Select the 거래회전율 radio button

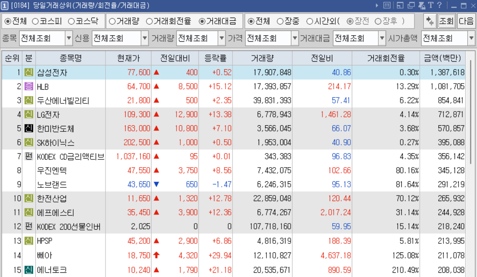[149, 21]
